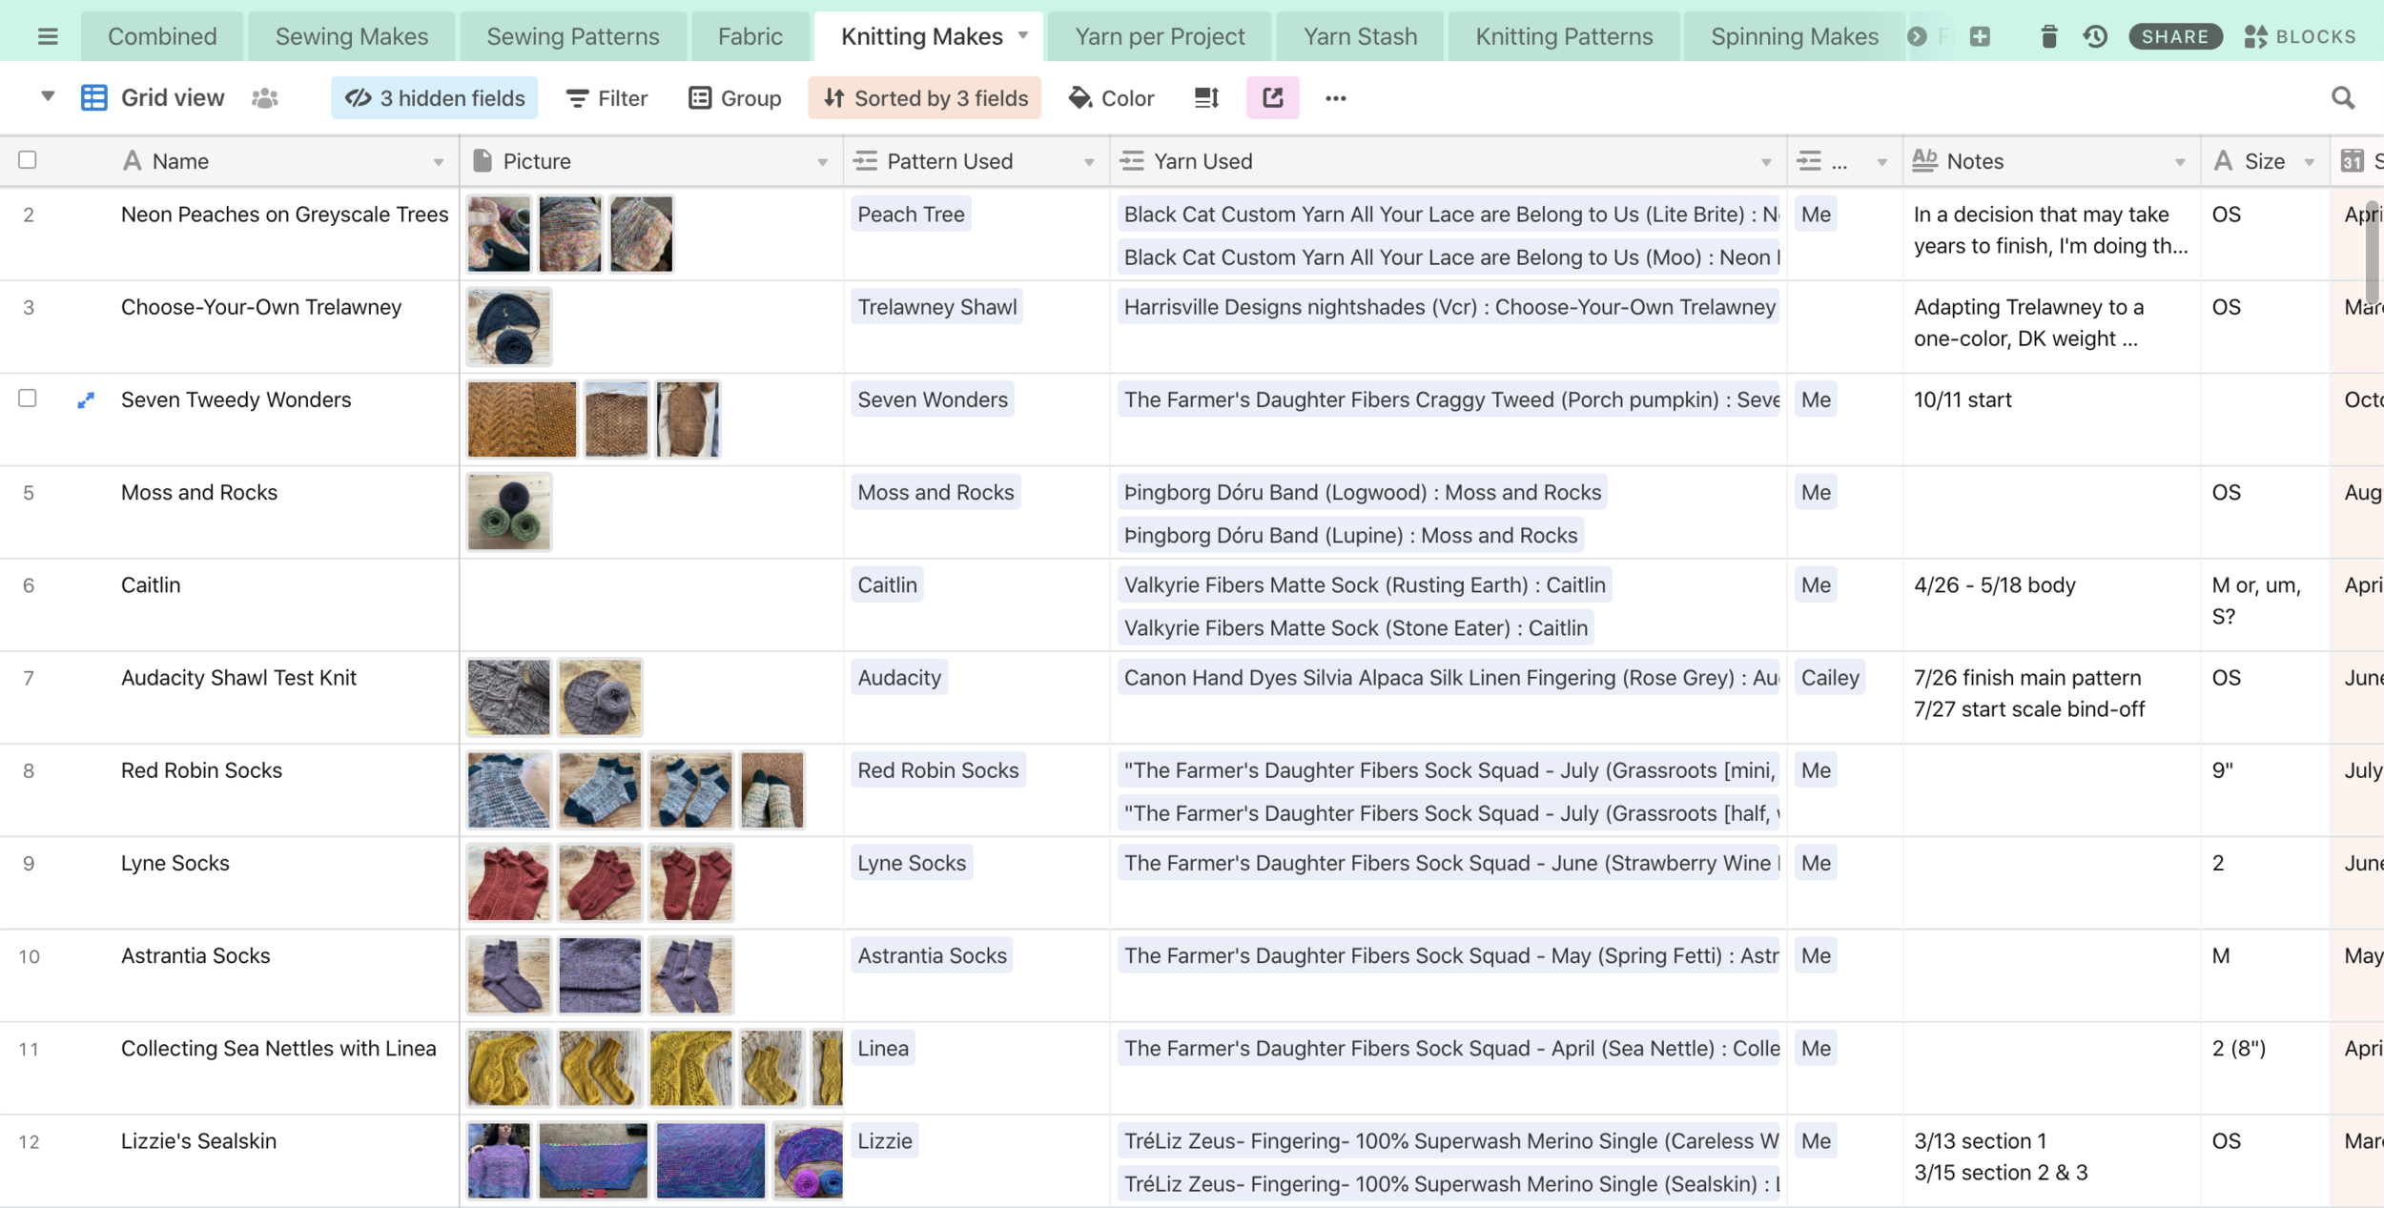Open the row height icon
The image size is (2384, 1208).
[1206, 97]
